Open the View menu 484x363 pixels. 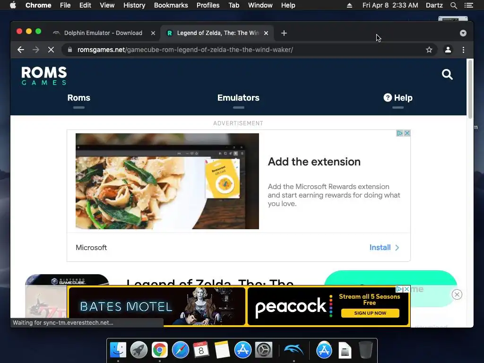point(107,5)
